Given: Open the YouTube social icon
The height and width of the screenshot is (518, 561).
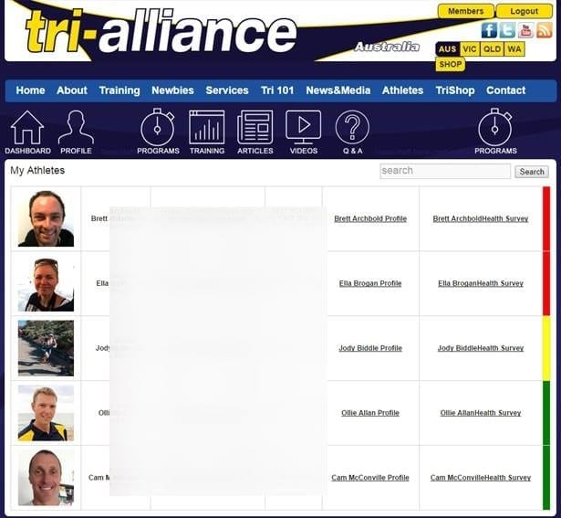Looking at the screenshot, I should (x=525, y=30).
